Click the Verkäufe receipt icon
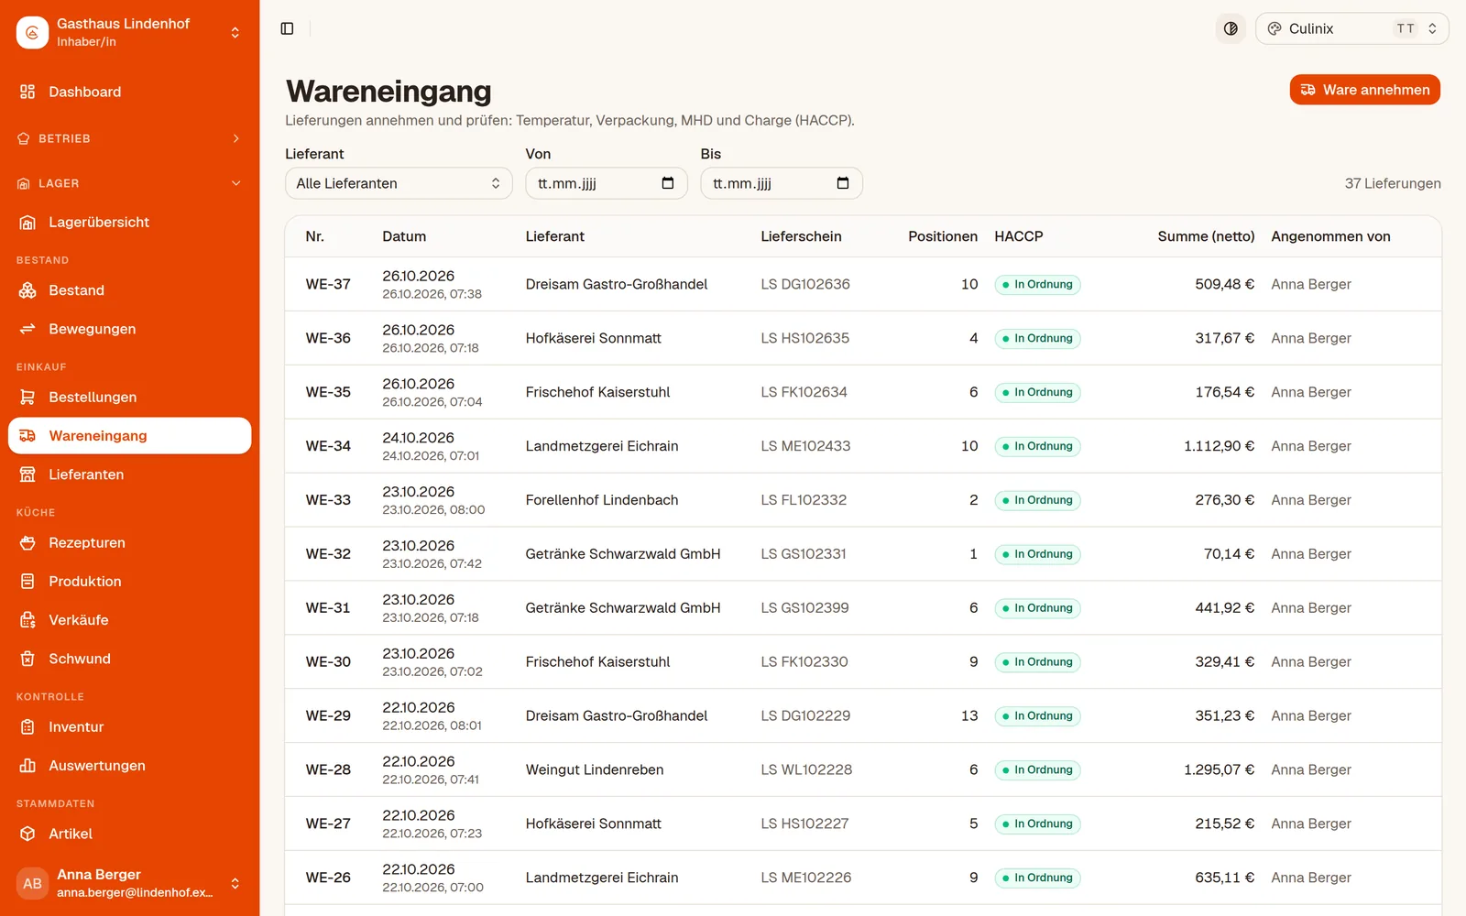This screenshot has width=1466, height=916. point(27,620)
